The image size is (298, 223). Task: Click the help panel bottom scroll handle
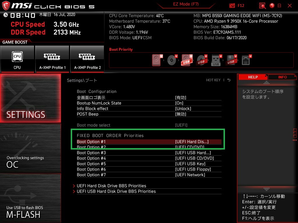pyautogui.click(x=267, y=189)
